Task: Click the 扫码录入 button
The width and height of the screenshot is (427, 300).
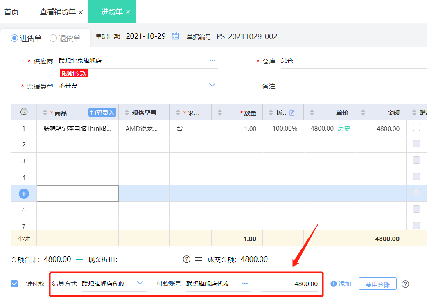Action: click(102, 113)
